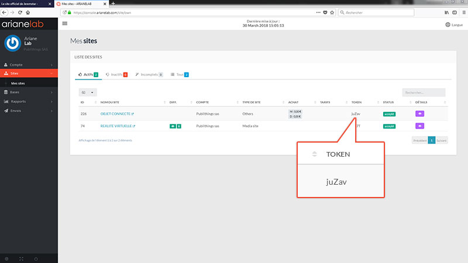Click the 'Affichage de l'élément 1 à 2' text
This screenshot has width=468, height=263.
(105, 140)
